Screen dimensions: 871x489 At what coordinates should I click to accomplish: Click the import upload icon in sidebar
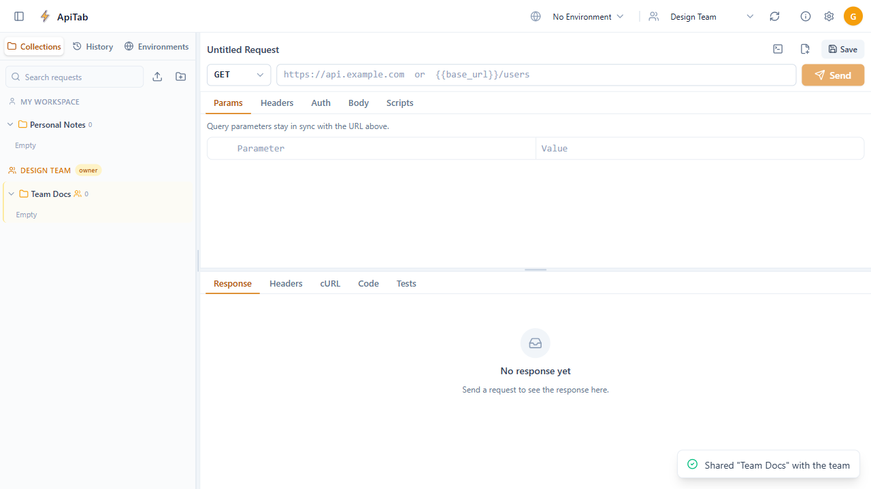point(157,77)
